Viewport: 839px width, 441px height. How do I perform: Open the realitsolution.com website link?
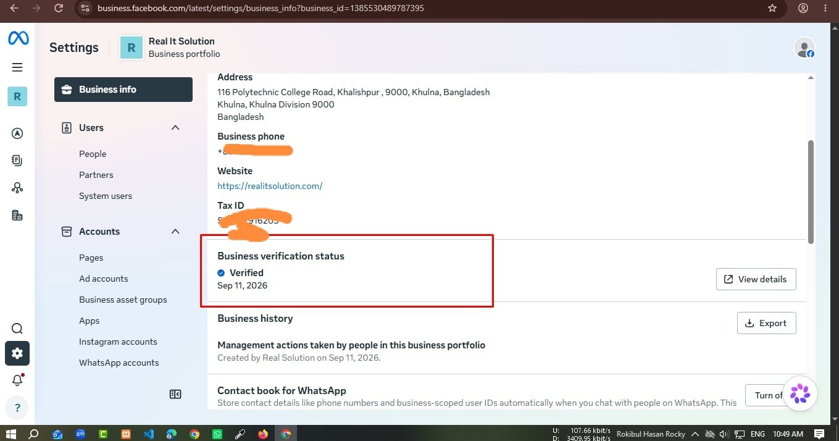click(270, 186)
